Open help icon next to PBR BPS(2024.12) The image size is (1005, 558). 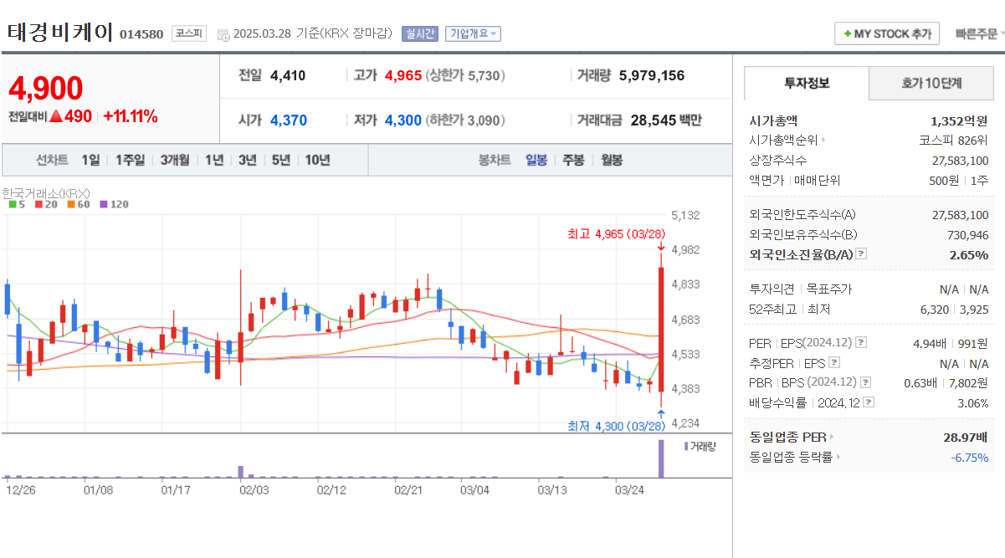(x=866, y=382)
